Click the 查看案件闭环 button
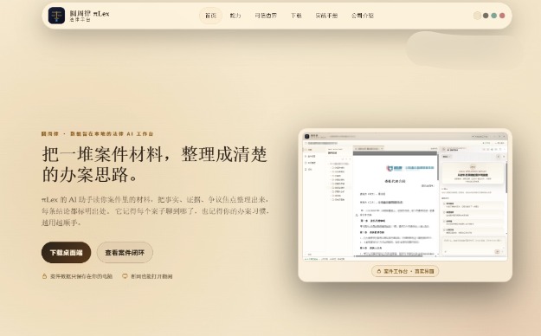 [x=125, y=252]
